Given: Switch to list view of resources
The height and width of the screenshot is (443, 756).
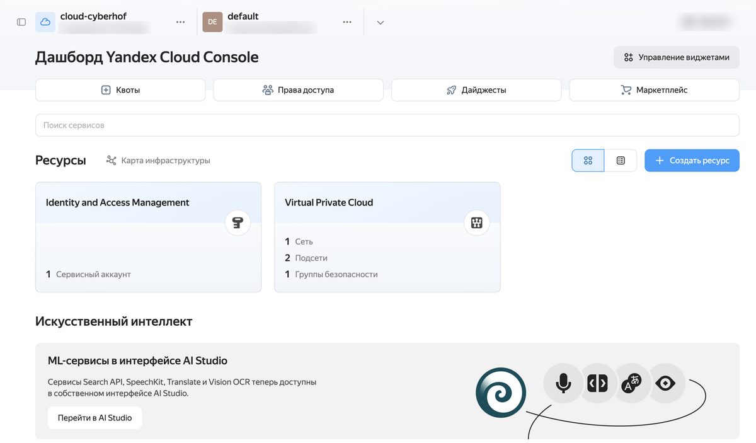Looking at the screenshot, I should coord(621,161).
